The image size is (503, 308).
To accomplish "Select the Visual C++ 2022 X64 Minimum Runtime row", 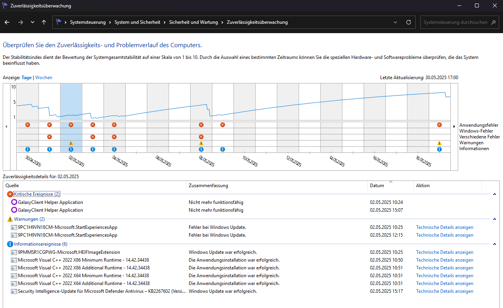I will (x=251, y=276).
